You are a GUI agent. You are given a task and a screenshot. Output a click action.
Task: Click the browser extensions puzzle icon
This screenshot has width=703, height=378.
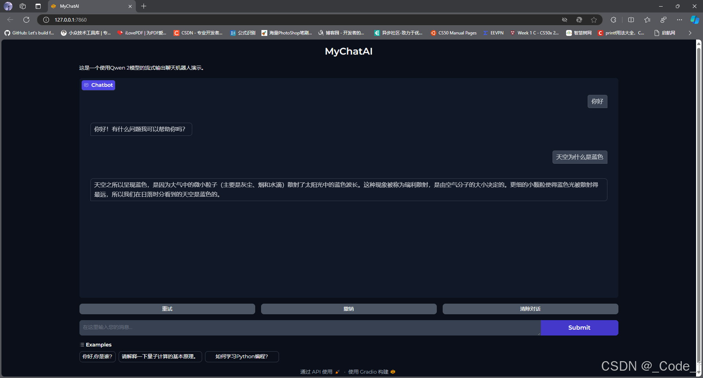point(614,20)
